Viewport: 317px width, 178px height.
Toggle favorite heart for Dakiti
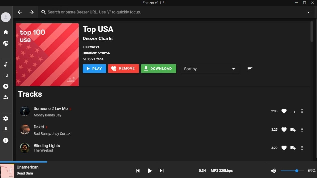click(284, 130)
